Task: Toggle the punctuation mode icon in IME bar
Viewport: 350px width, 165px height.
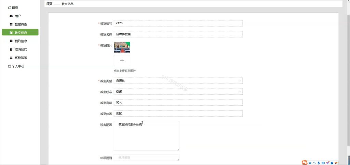Action: pos(314,163)
